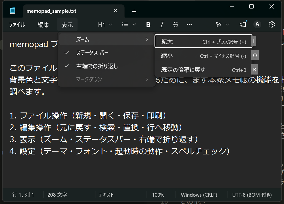Add a new tab with plus button

pos(134,12)
